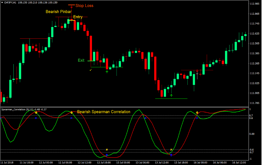This screenshot has width=262, height=165.
Task: Click the Stop Loss annotation text
Action: click(84, 6)
